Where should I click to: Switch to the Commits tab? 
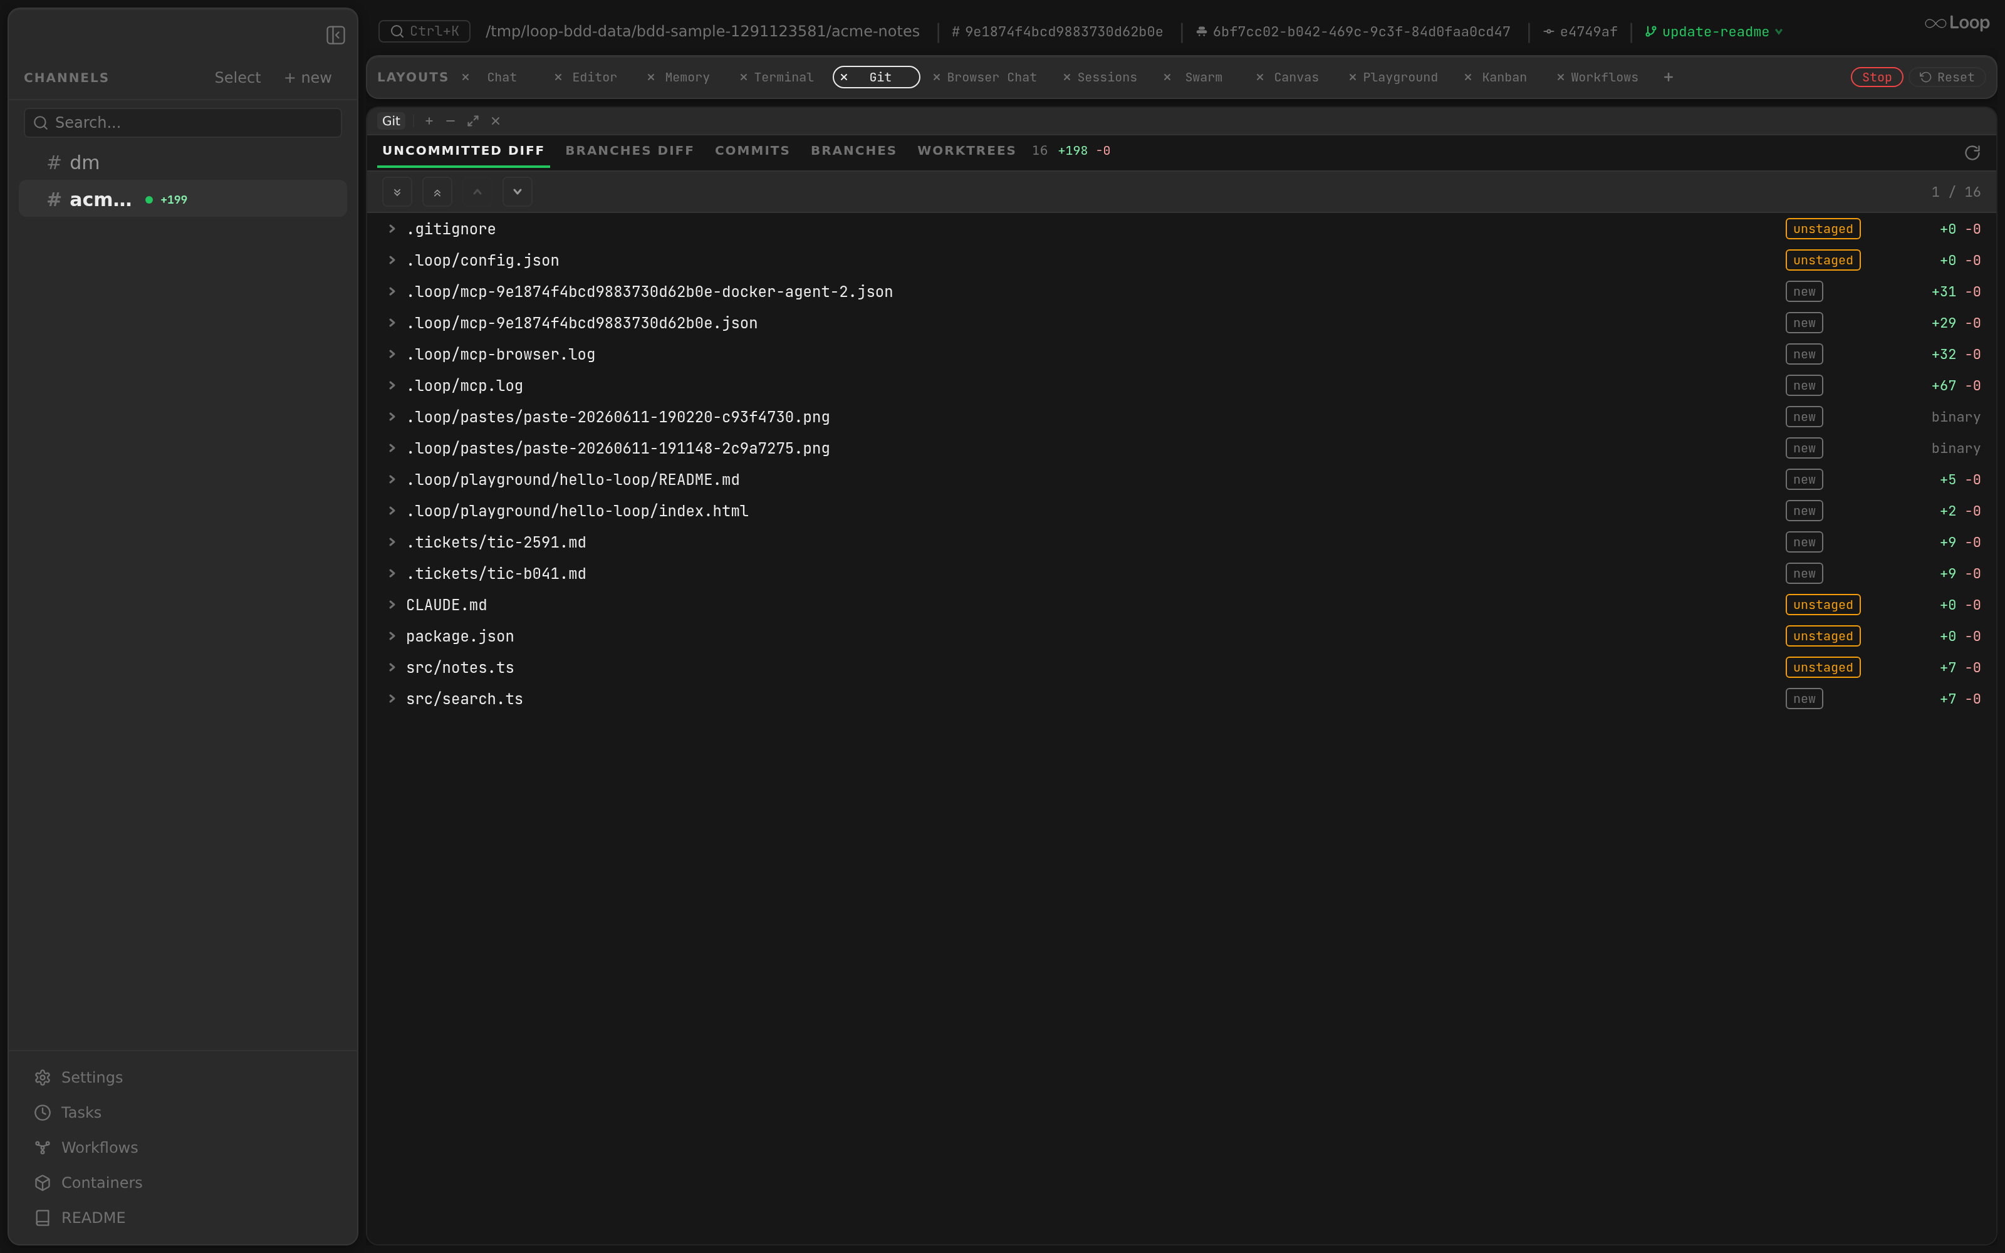[x=753, y=151]
